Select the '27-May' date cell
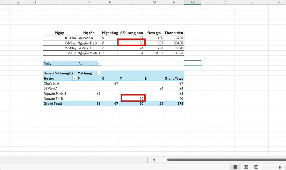Image resolution: width=286 pixels, height=170 pixels. (60, 48)
